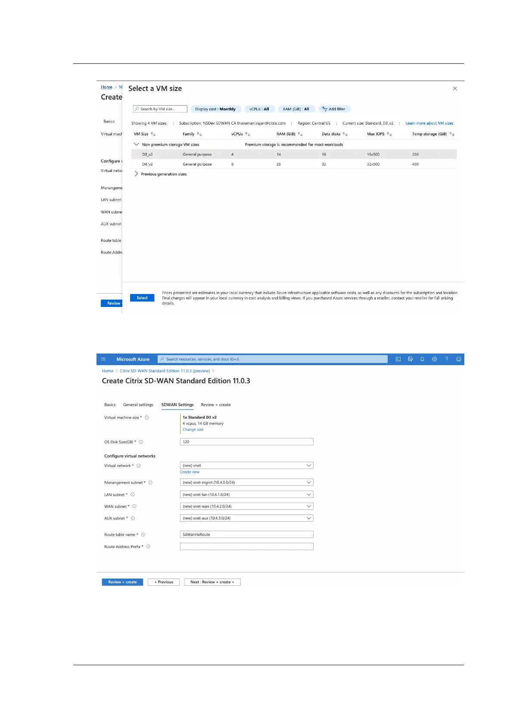Viewport: 513px width, 726px height.
Task: Open Citrix SD-WAN Standard Edition breadcrumb
Action: 165,371
